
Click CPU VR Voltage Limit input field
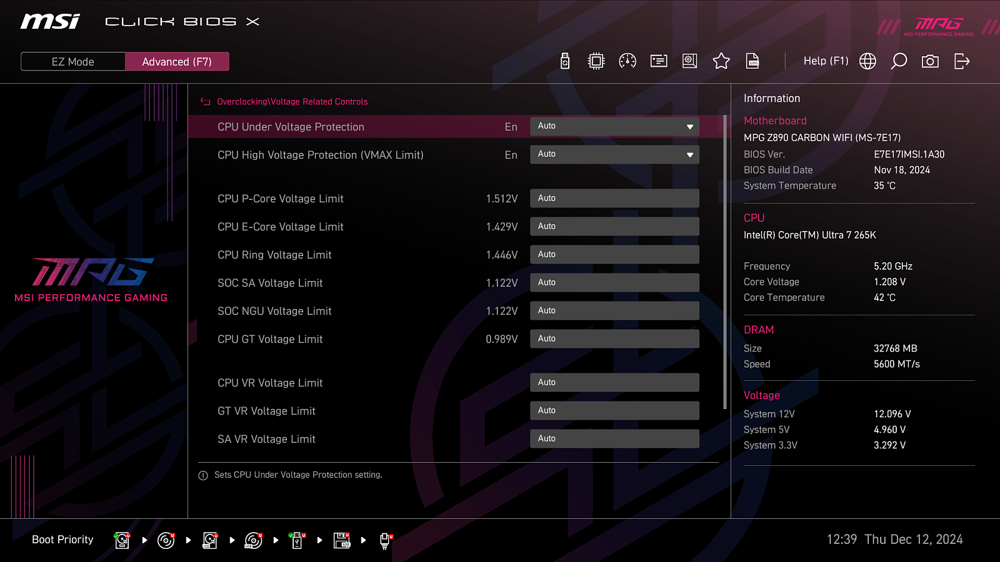click(614, 382)
